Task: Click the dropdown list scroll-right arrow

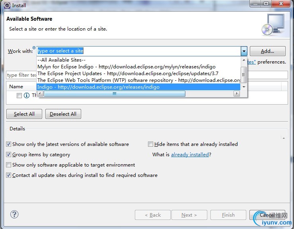Action: point(237,93)
